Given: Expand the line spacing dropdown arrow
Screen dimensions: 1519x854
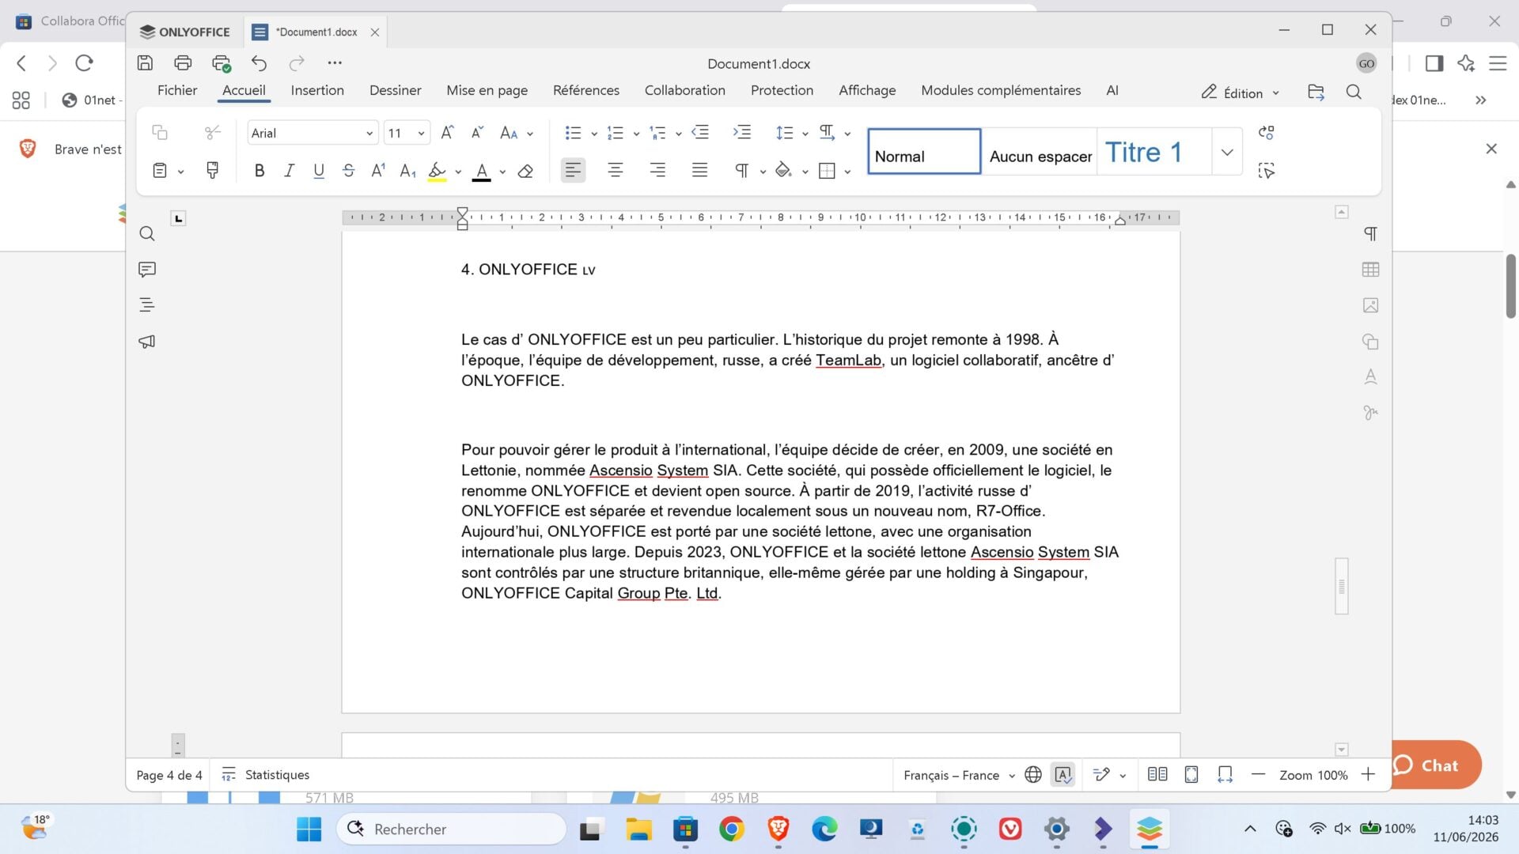Looking at the screenshot, I should point(805,134).
